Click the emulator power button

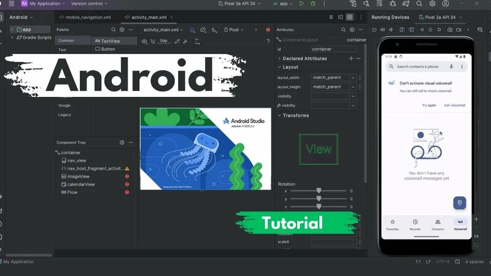coord(374,29)
